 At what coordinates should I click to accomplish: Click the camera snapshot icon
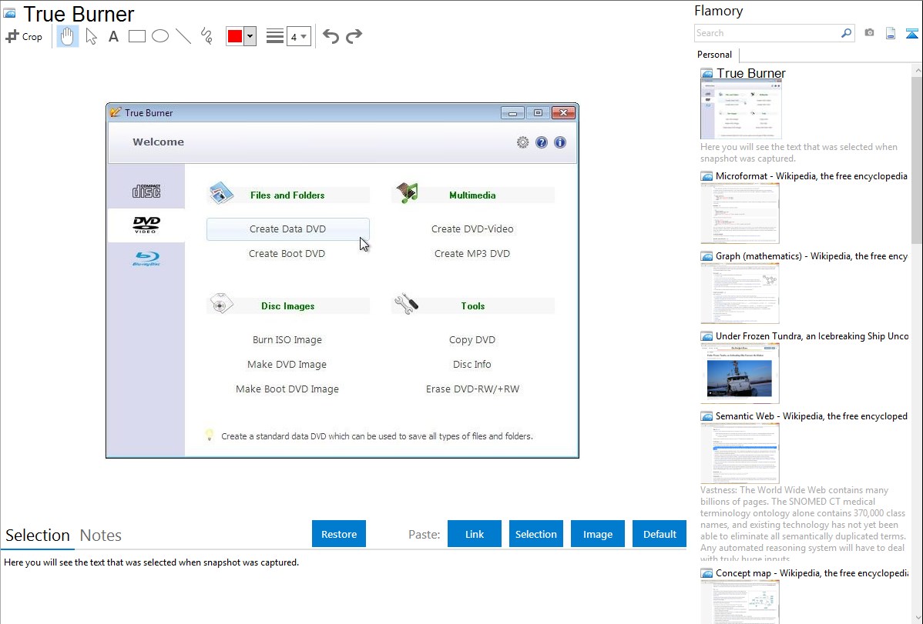point(869,33)
